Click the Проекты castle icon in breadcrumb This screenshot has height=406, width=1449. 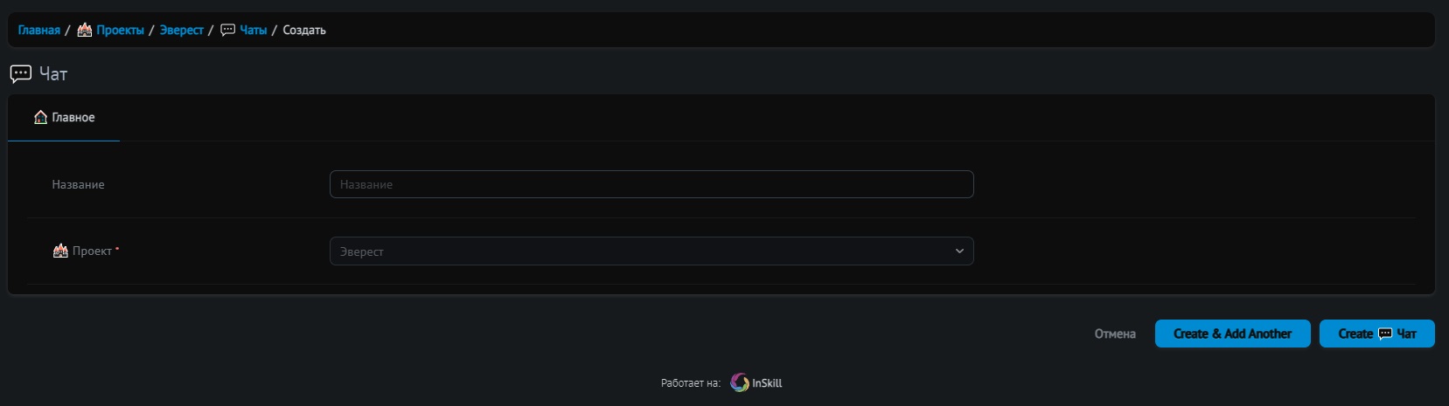[x=85, y=31]
